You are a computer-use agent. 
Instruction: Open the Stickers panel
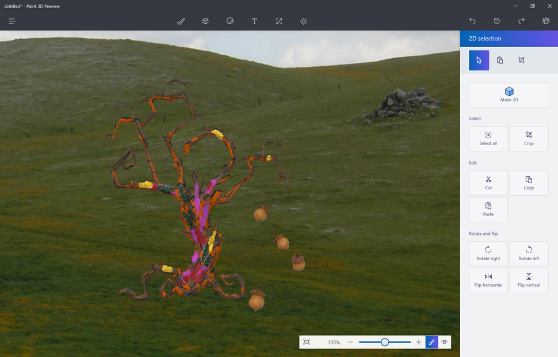tap(230, 21)
